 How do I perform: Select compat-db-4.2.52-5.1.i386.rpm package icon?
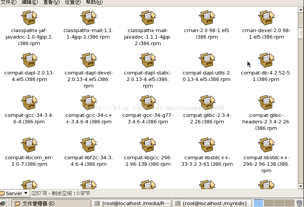[267, 60]
